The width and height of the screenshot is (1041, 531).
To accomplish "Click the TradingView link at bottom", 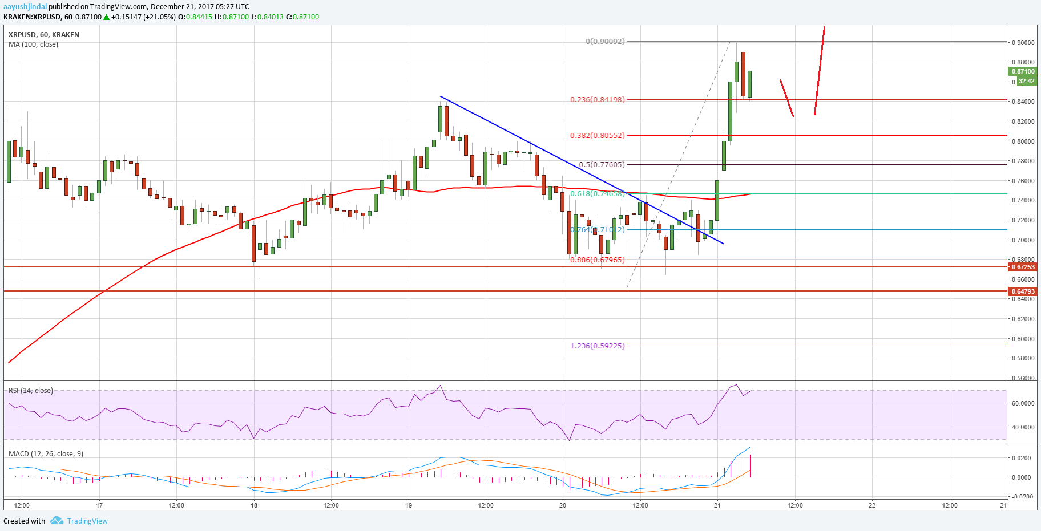I will pyautogui.click(x=87, y=521).
